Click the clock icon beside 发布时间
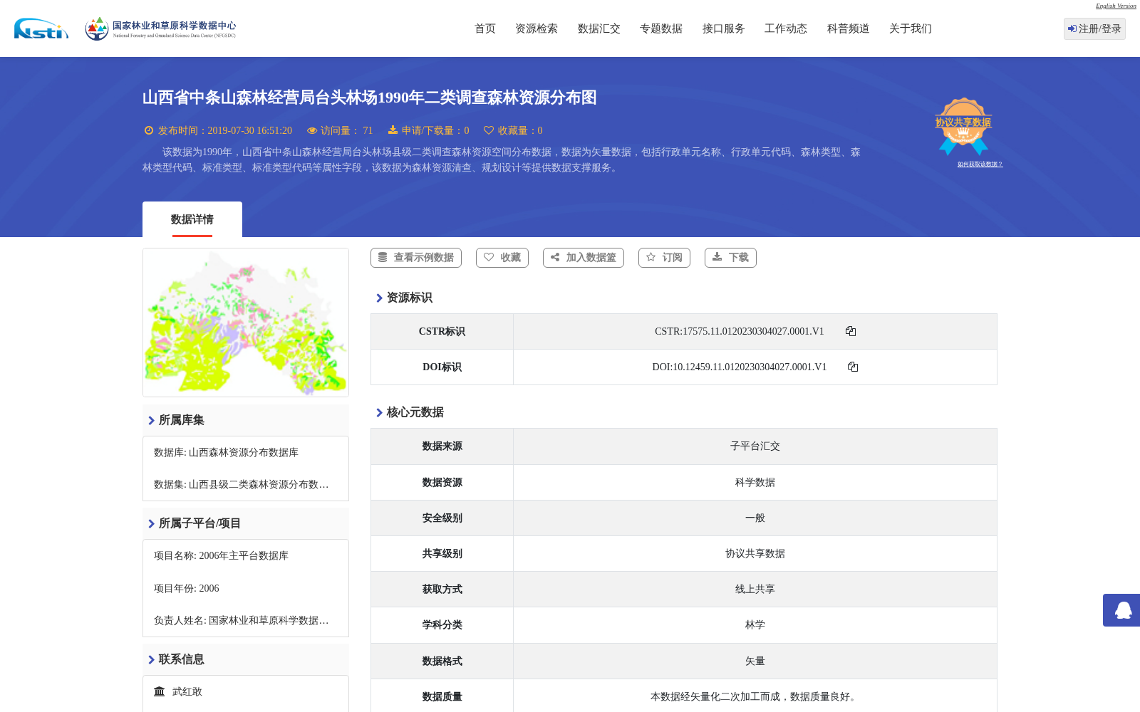1140x712 pixels. (149, 130)
